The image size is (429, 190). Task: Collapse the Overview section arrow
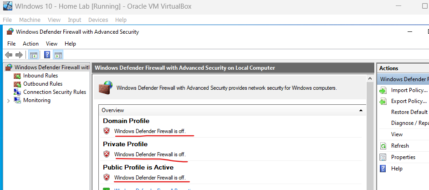coord(361,110)
